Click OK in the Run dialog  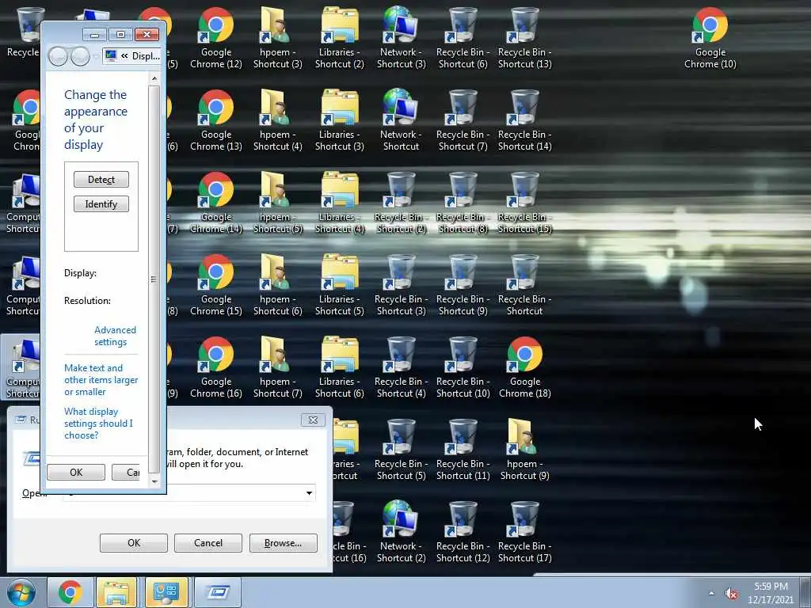[133, 543]
